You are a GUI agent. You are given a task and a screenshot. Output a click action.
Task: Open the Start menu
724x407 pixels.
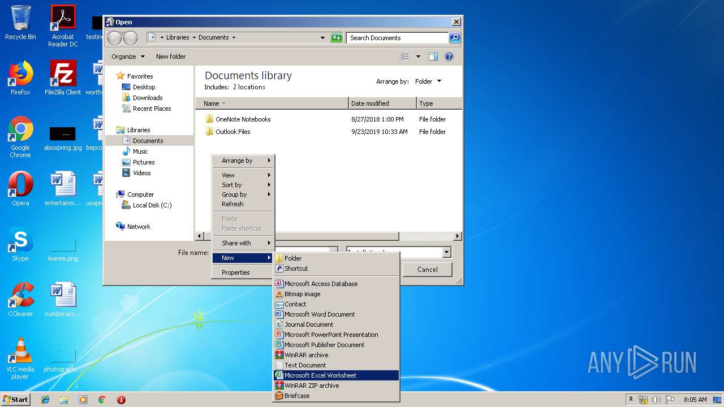pos(16,400)
